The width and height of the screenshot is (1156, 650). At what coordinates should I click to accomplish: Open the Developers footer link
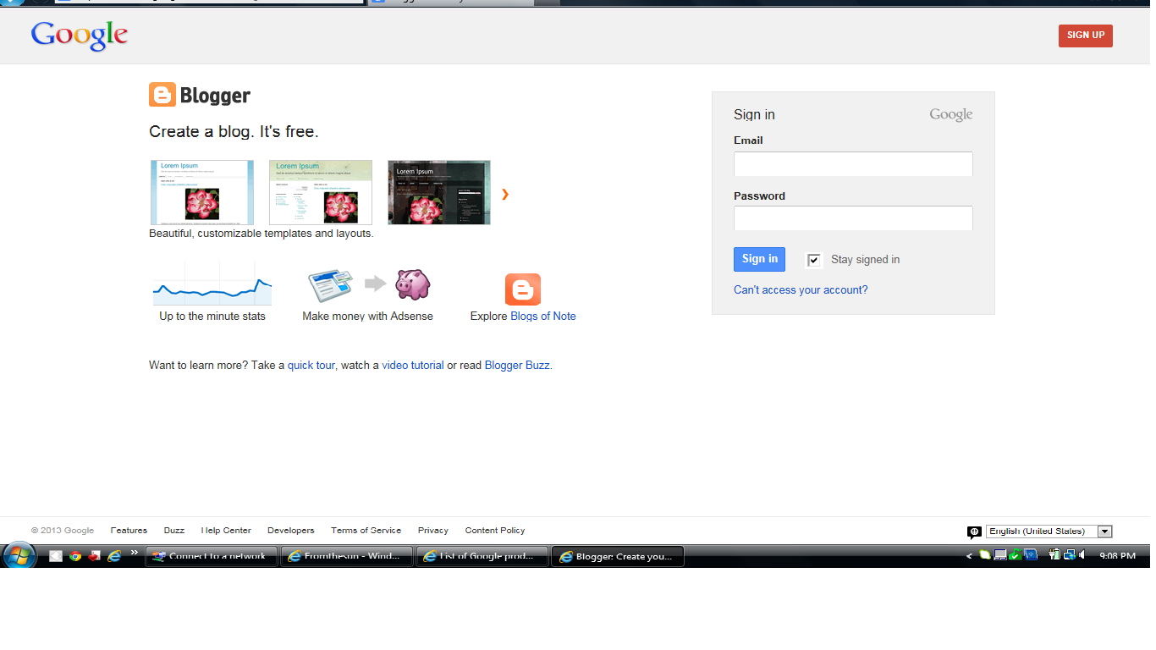(291, 531)
